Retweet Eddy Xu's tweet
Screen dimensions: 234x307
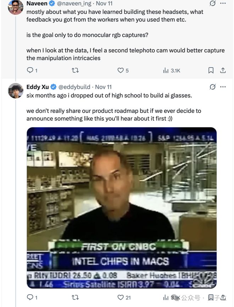coord(75,297)
